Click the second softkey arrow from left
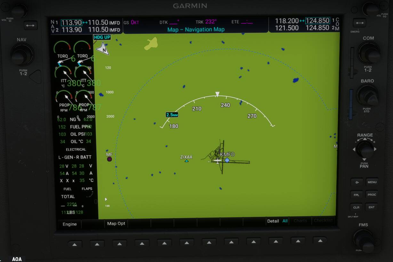Image resolution: width=393 pixels, height=262 pixels. tap(97, 244)
